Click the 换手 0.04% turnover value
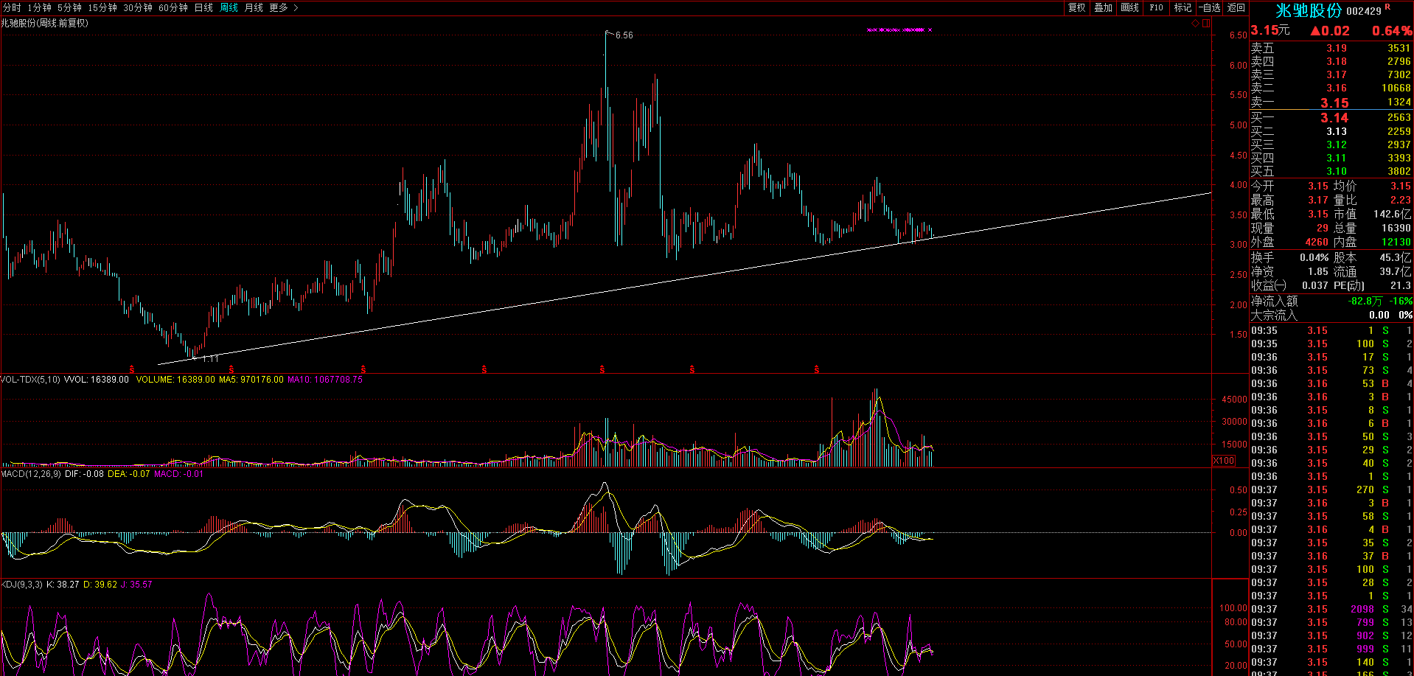 [1314, 257]
